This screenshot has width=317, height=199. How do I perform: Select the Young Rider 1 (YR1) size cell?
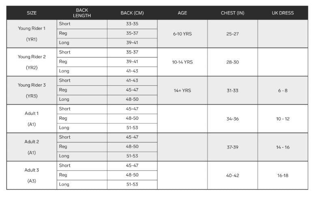pyautogui.click(x=32, y=34)
